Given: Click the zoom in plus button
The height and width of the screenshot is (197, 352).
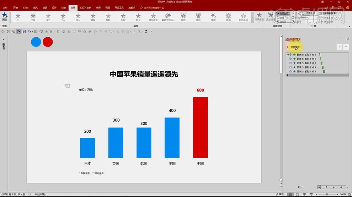Looking at the screenshot, I should pyautogui.click(x=337, y=195).
